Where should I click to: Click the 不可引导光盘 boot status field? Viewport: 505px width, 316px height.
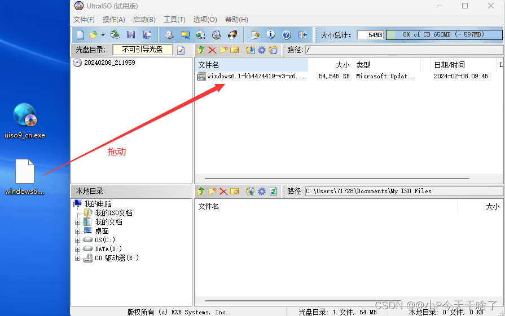142,50
